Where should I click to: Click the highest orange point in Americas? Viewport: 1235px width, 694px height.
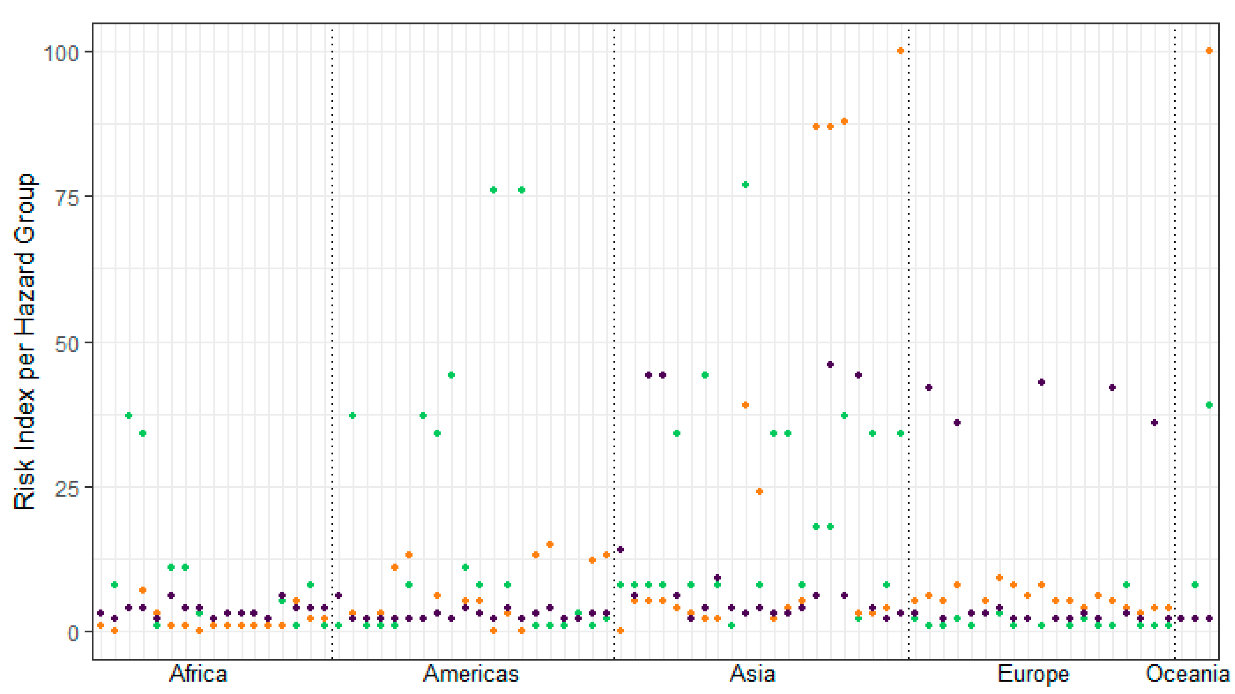pyautogui.click(x=550, y=544)
